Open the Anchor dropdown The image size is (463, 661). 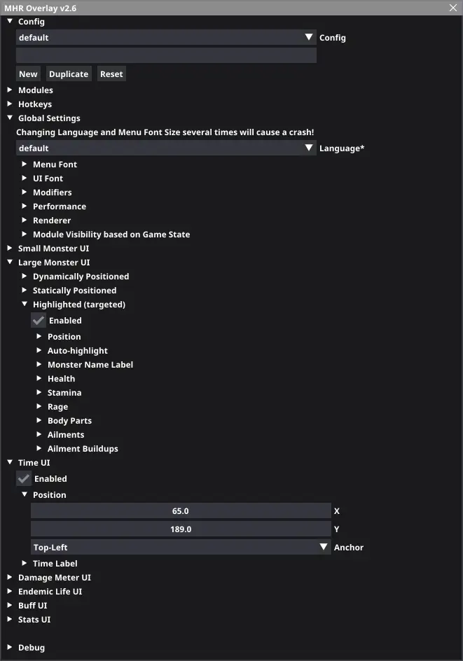[180, 548]
